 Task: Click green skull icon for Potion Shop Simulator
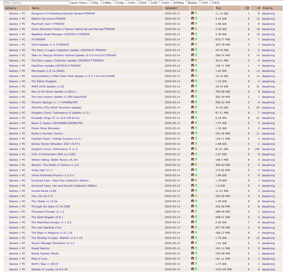tap(196, 128)
